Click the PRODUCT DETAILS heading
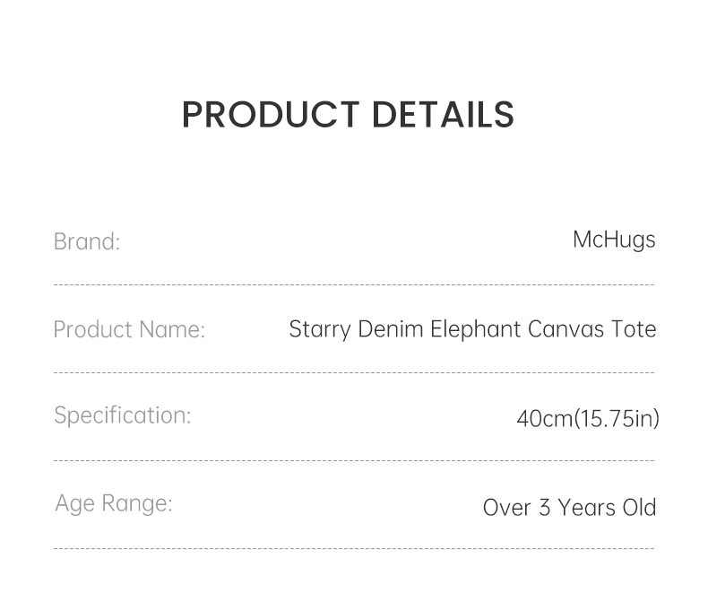The height and width of the screenshot is (611, 708). (348, 115)
